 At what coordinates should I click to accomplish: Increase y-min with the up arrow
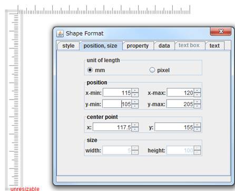point(135,102)
